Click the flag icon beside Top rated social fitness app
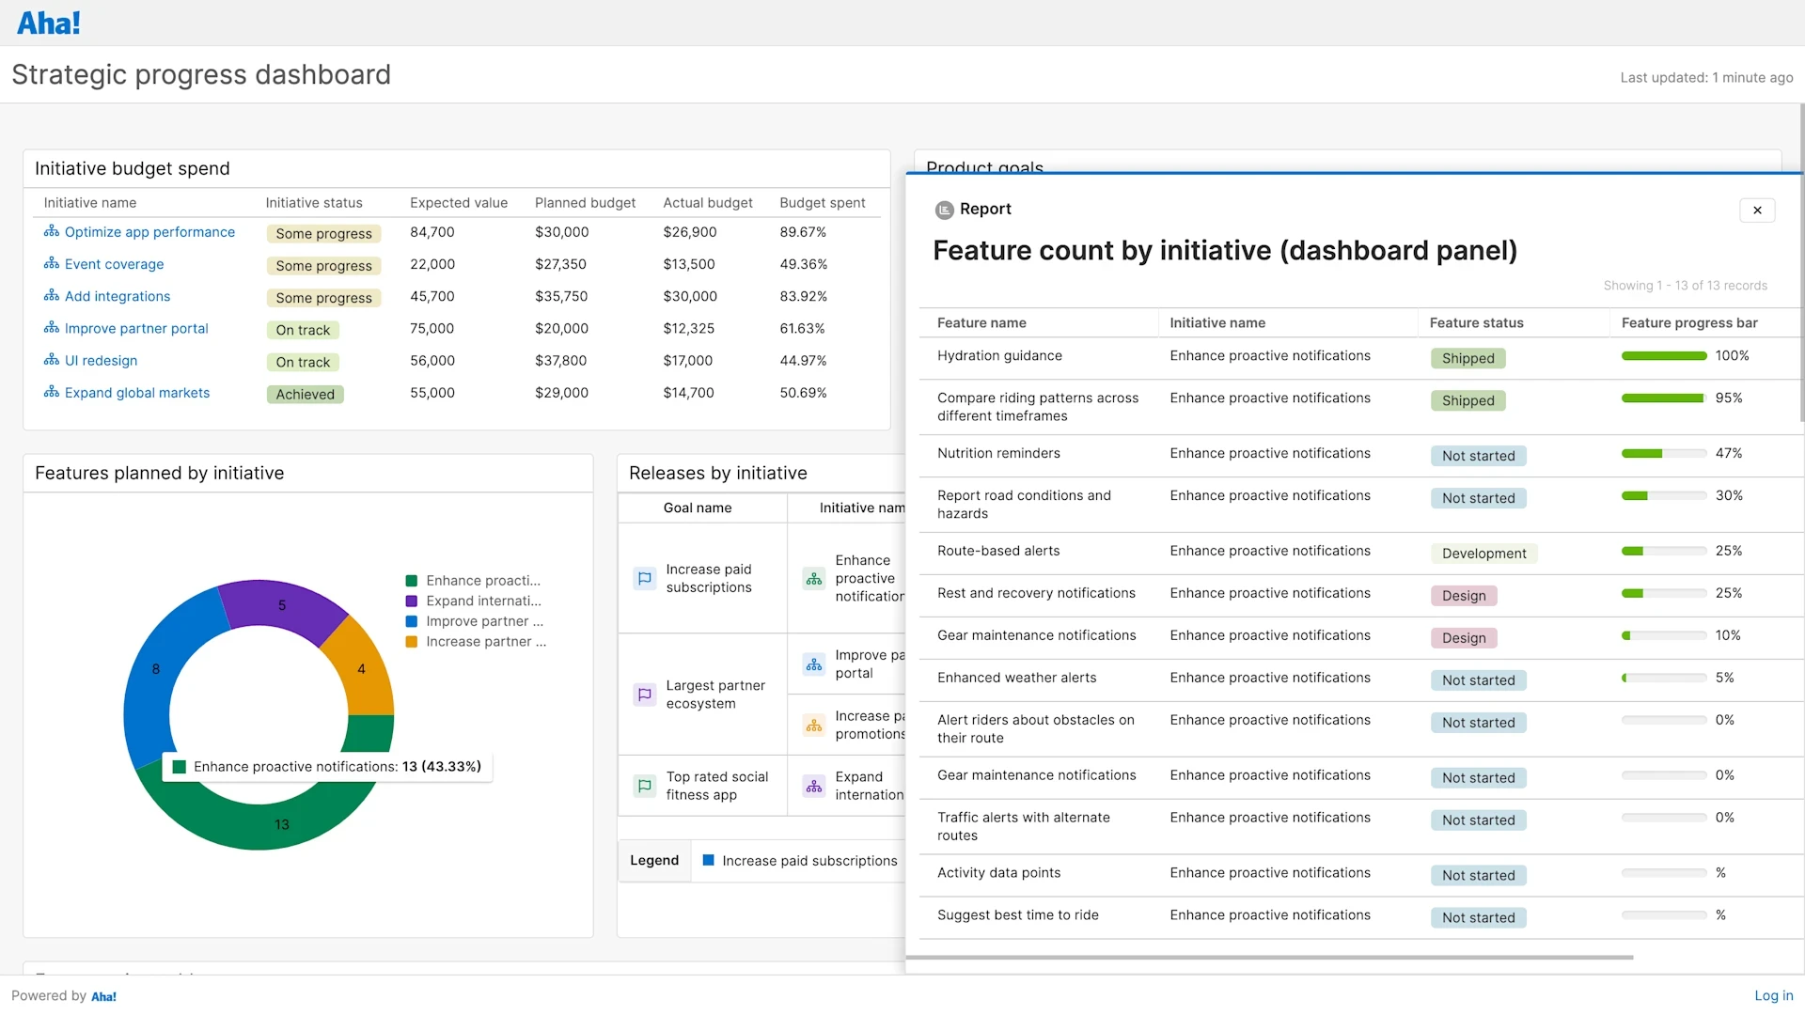The width and height of the screenshot is (1805, 1015). tap(645, 786)
